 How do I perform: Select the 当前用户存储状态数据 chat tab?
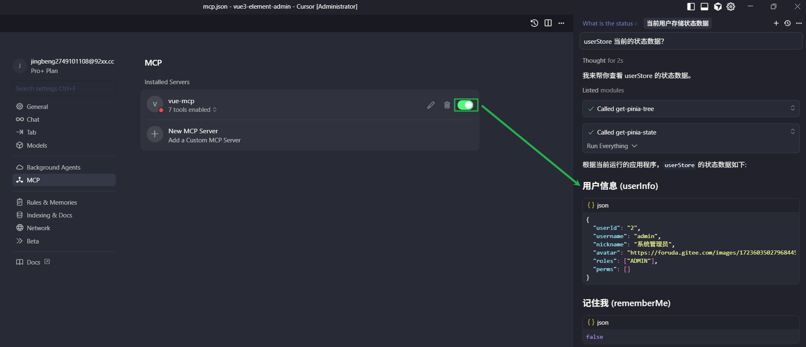[678, 24]
